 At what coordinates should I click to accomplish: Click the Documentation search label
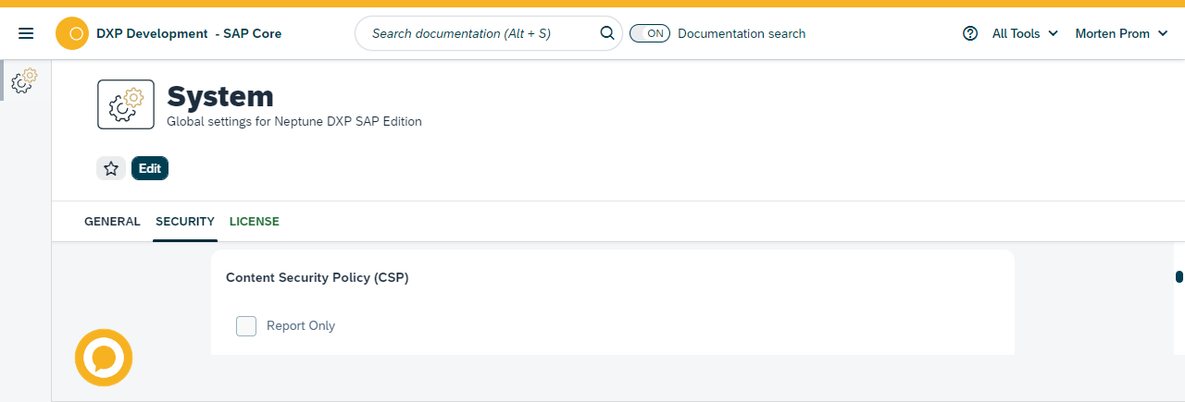pos(742,33)
